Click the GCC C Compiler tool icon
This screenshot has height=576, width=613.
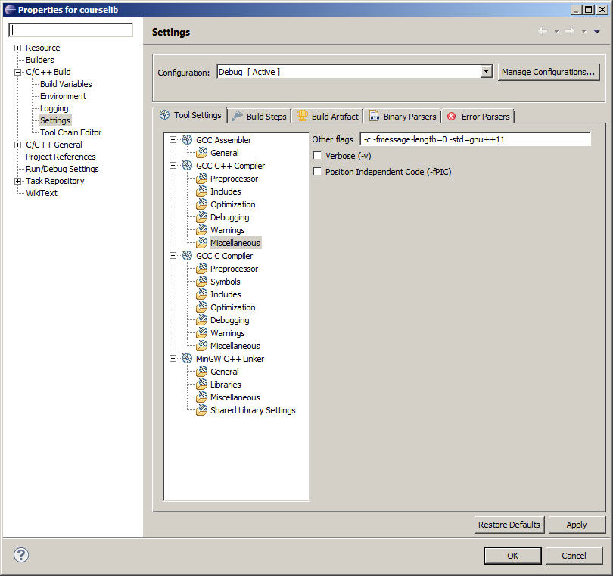187,256
